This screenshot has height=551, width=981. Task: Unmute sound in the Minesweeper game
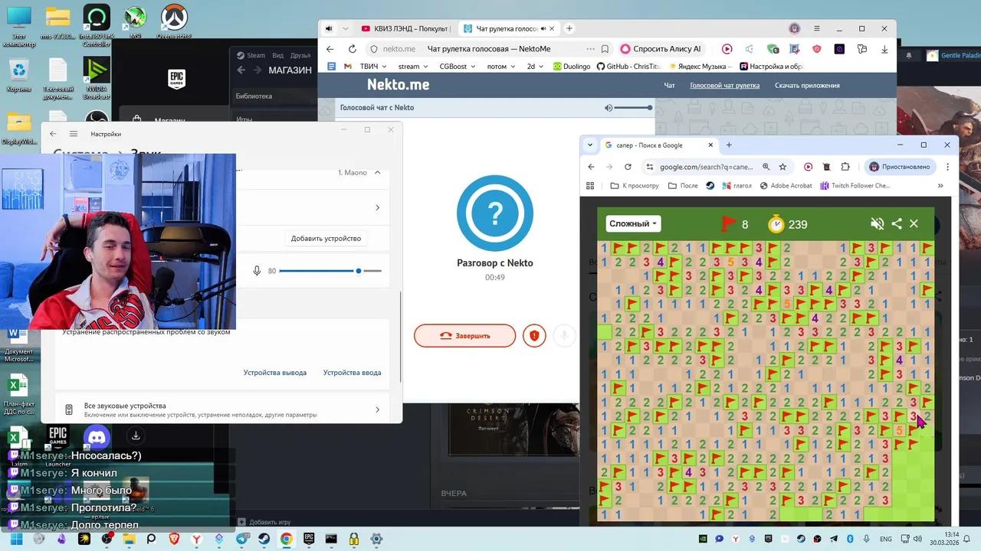pyautogui.click(x=878, y=224)
